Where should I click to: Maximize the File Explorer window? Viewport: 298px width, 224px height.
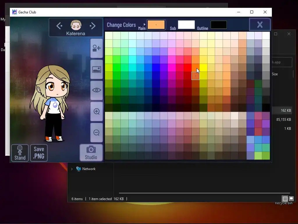[x=276, y=34]
